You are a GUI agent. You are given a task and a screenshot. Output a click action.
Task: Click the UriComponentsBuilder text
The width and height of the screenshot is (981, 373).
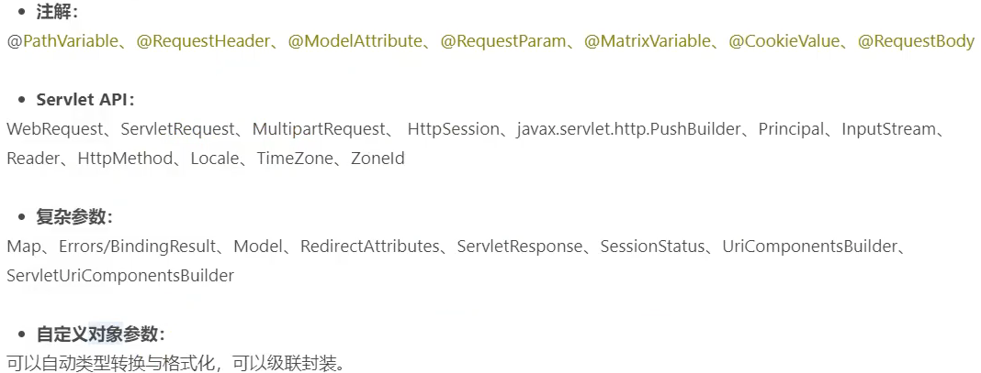809,247
